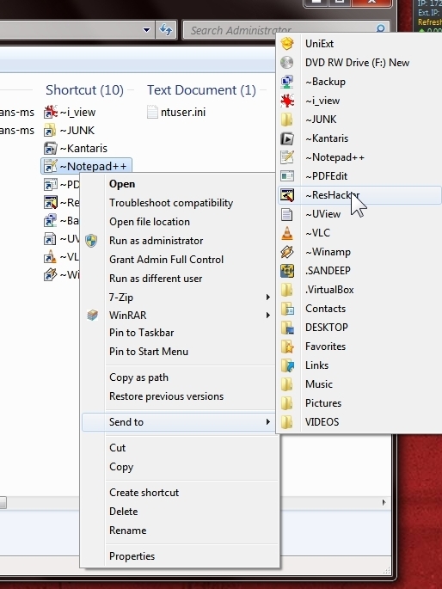Image resolution: width=442 pixels, height=589 pixels.
Task: Click the ~Notepad++ icon in Send to submenu
Action: click(287, 157)
